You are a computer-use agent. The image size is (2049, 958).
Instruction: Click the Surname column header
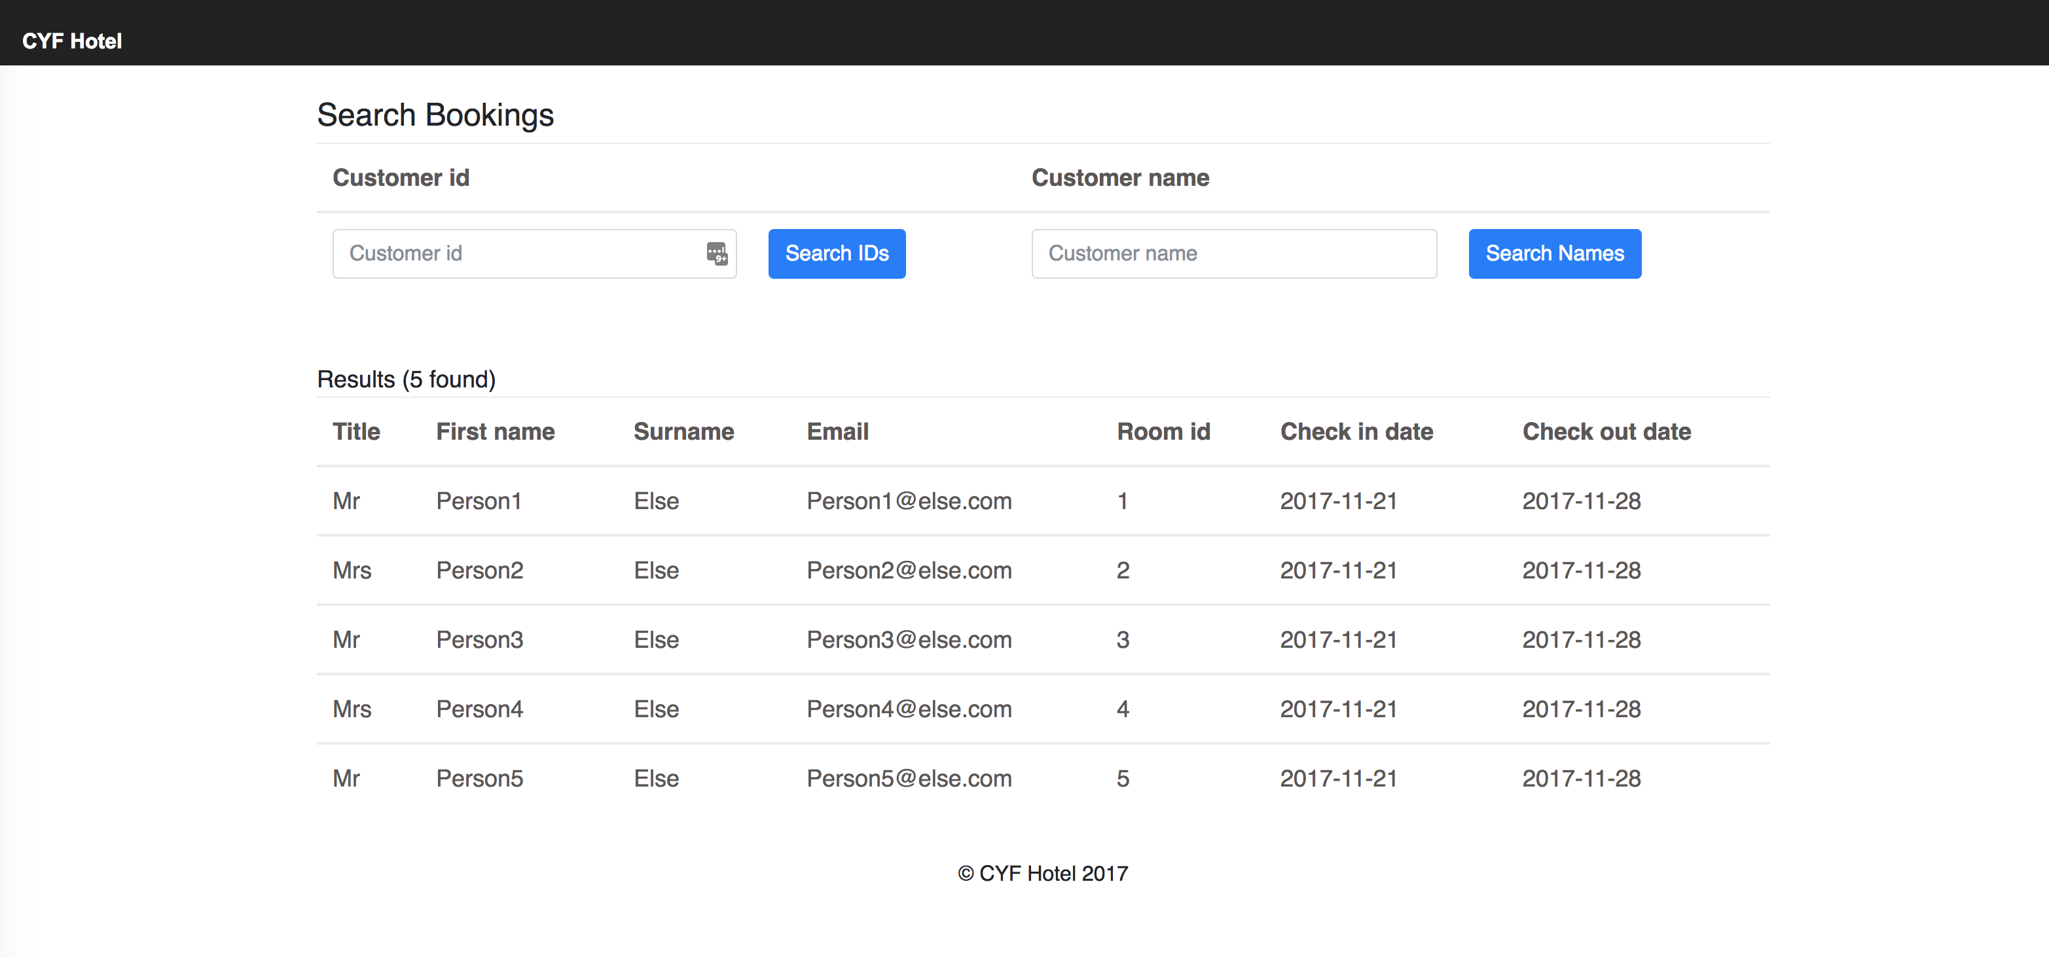click(683, 432)
